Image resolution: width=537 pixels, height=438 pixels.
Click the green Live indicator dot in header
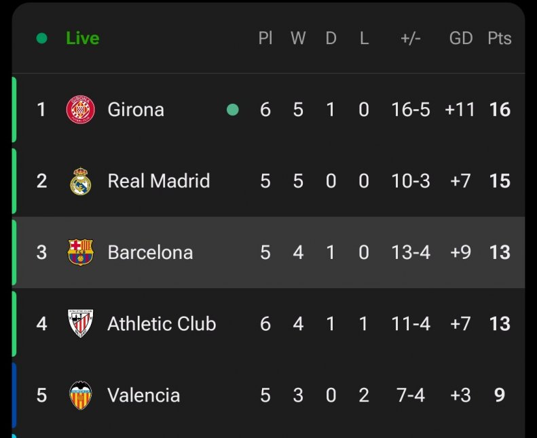point(42,38)
